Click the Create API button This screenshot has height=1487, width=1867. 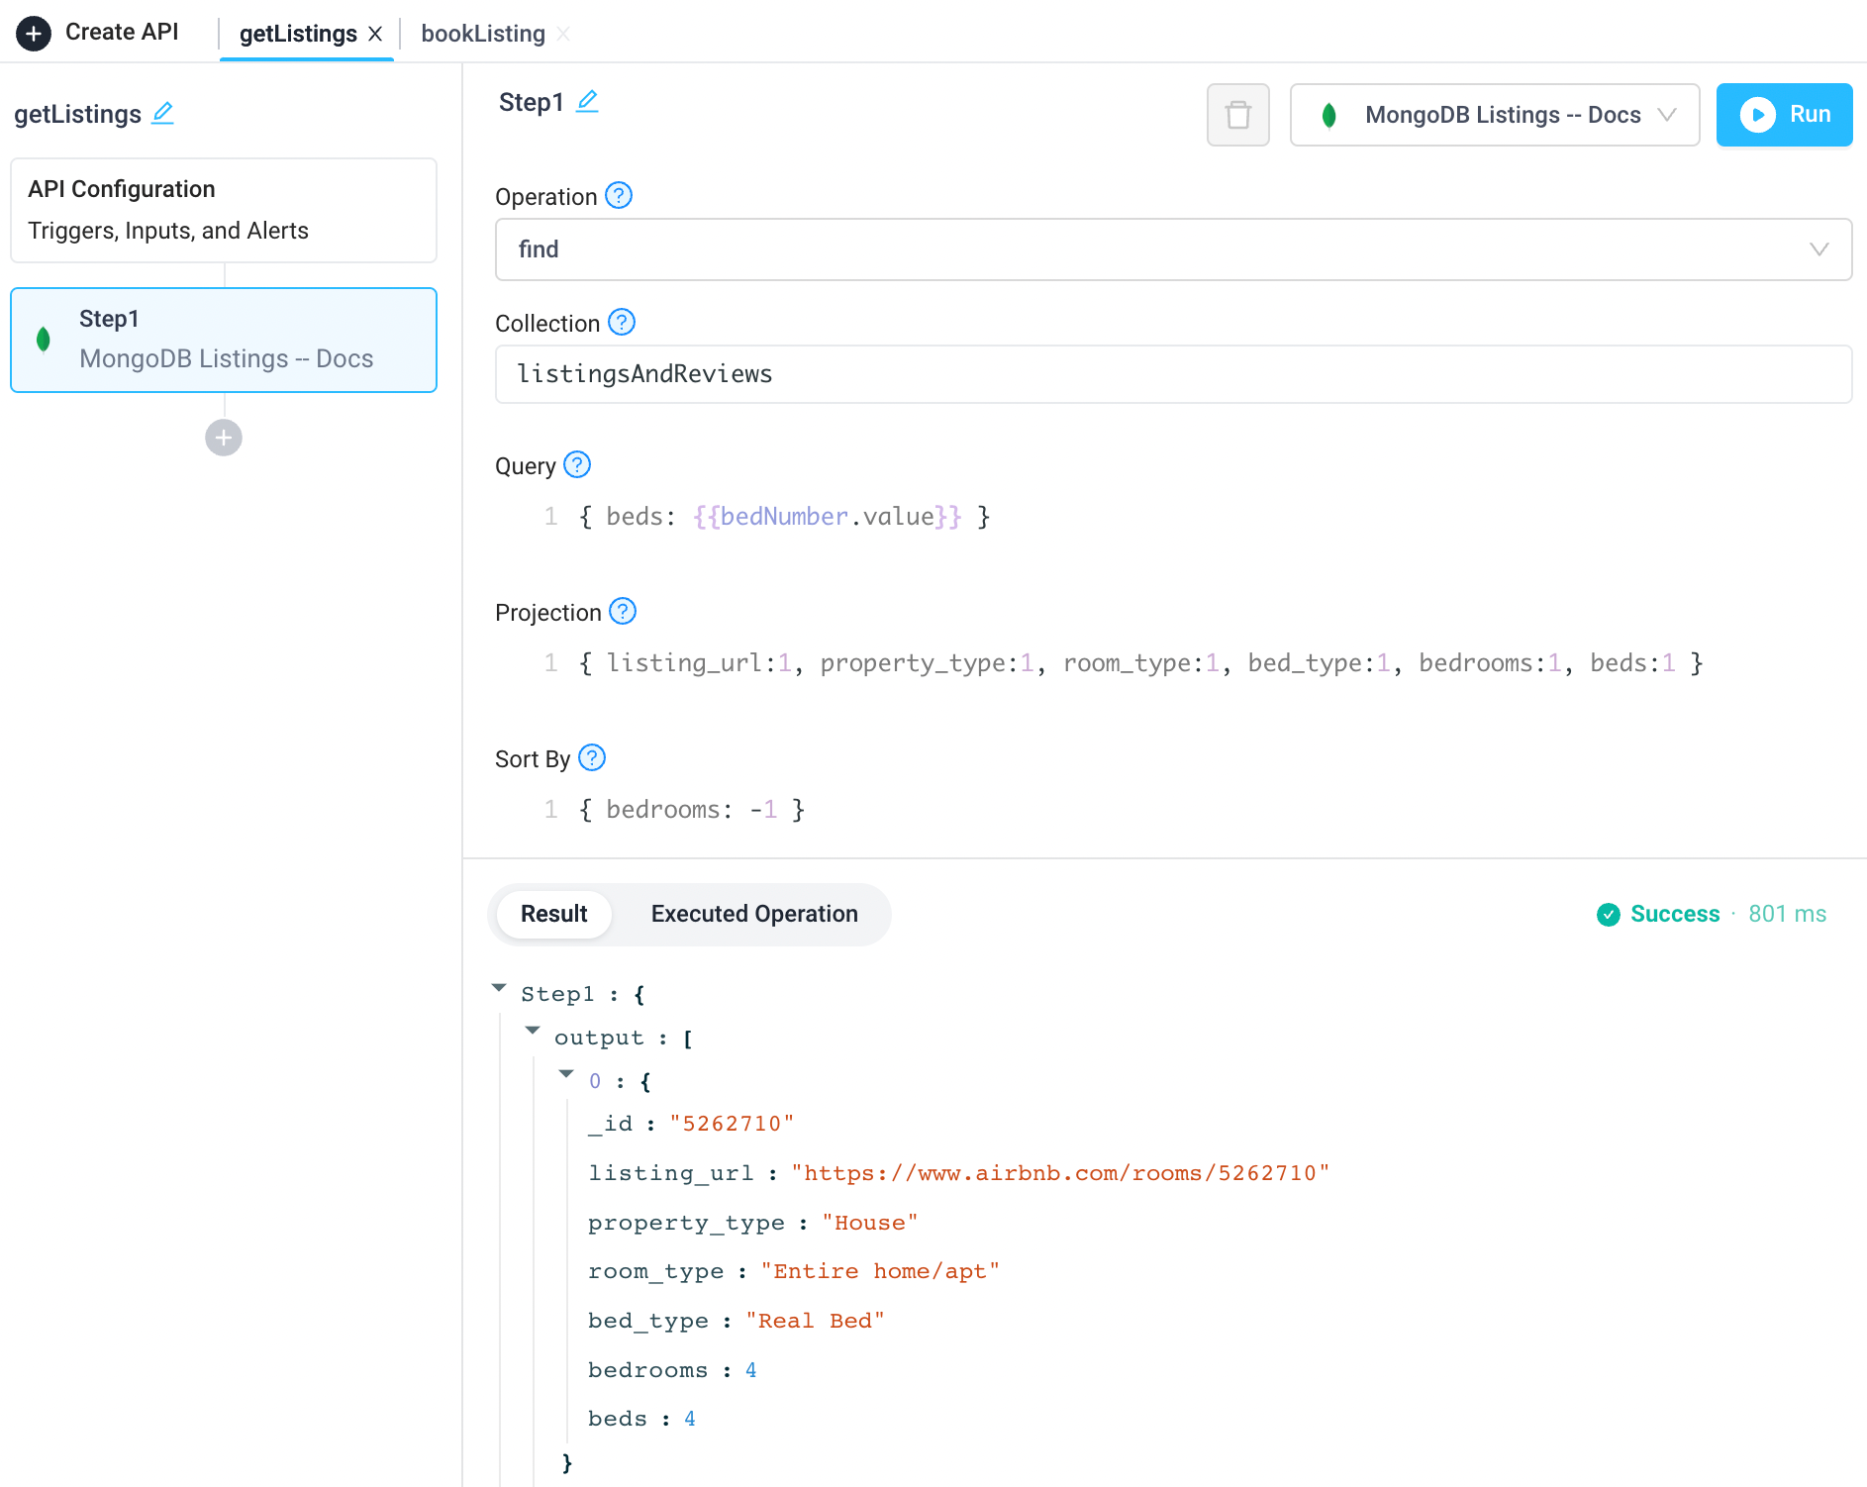pos(98,32)
